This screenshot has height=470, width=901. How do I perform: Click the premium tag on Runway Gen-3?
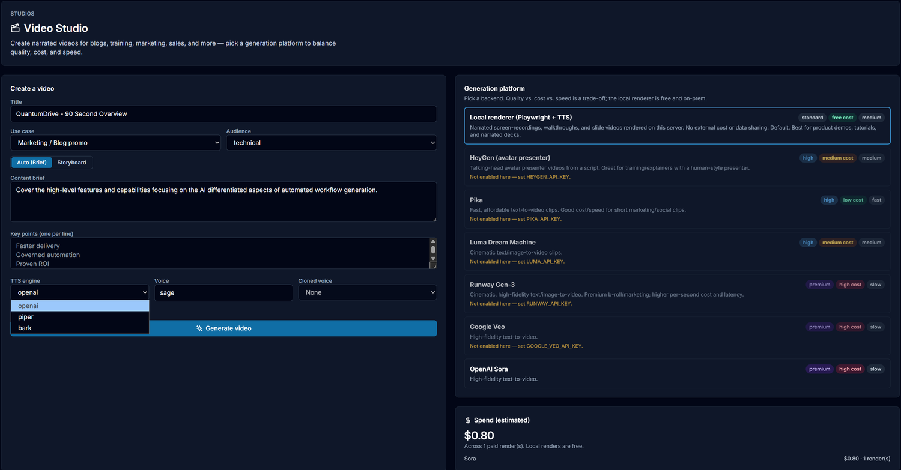tap(819, 285)
